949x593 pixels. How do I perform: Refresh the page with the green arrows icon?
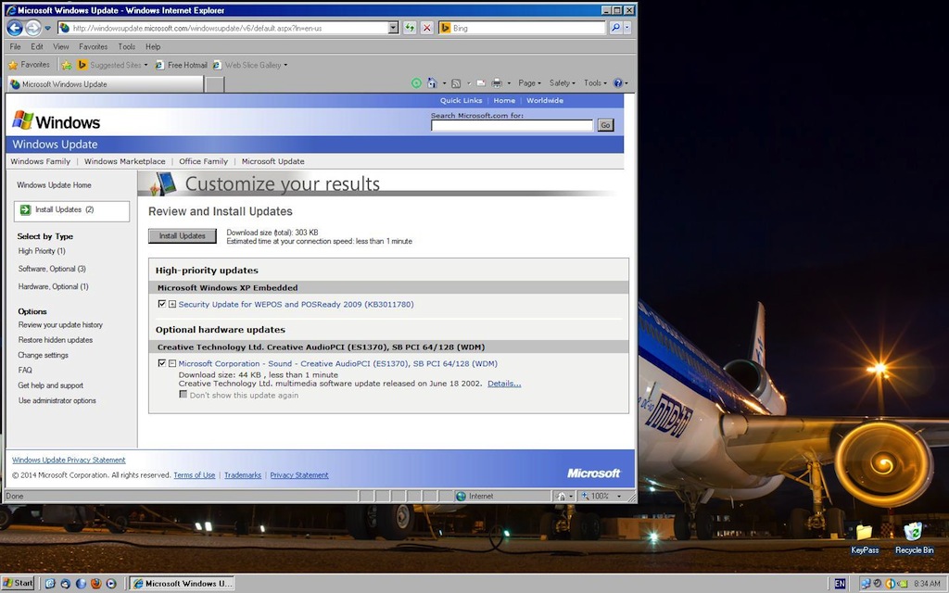[410, 28]
